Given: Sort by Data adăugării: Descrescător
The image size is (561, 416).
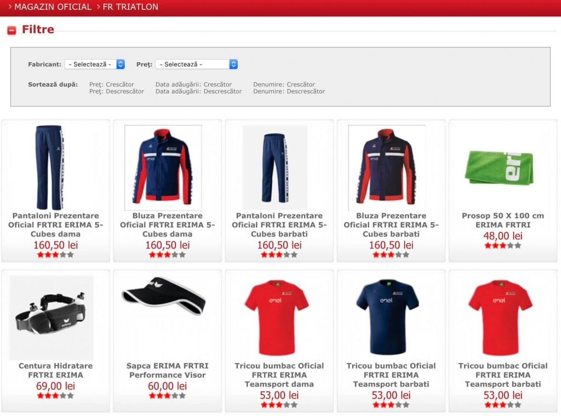Looking at the screenshot, I should [x=198, y=91].
